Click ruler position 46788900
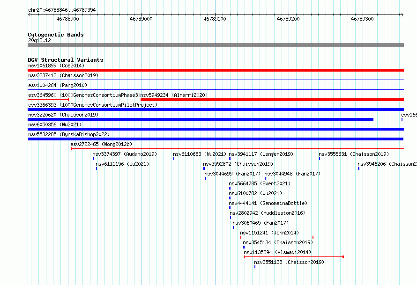The width and height of the screenshot is (417, 285). coord(67,19)
